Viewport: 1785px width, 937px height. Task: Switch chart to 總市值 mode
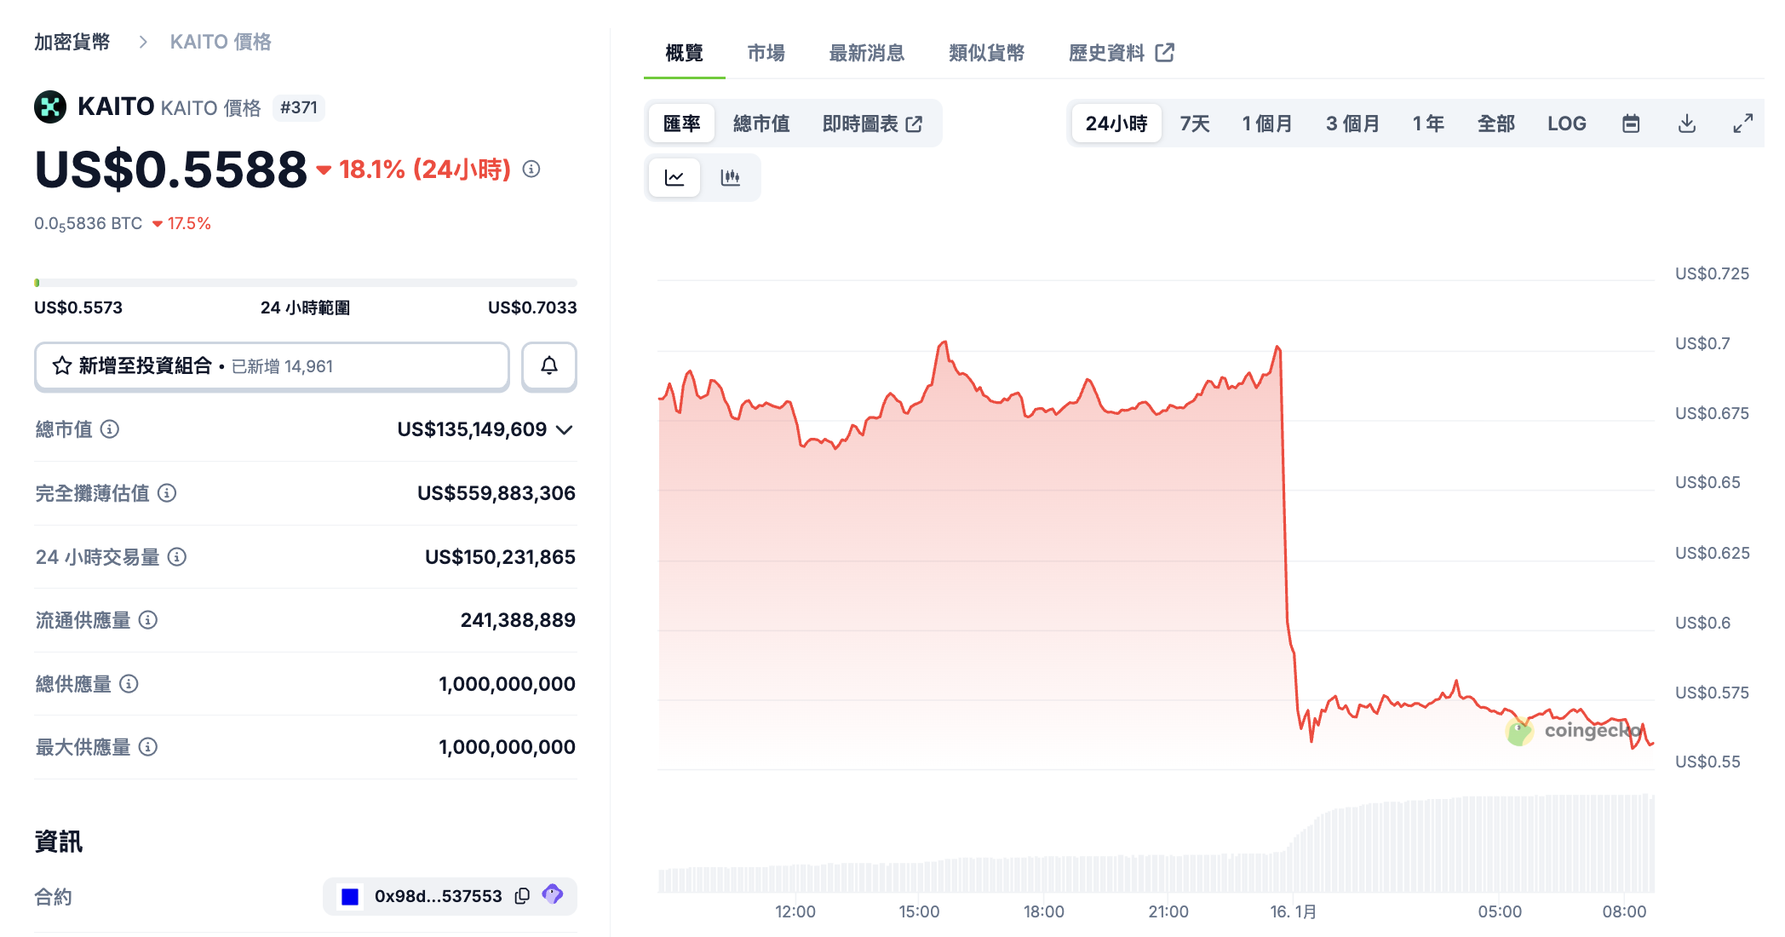coord(761,124)
